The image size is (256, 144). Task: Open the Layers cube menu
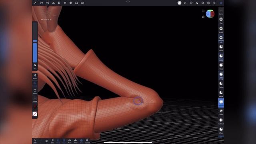[x=203, y=3]
